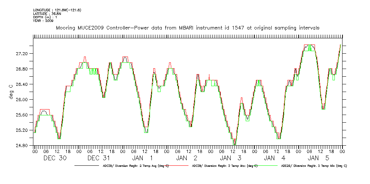The width and height of the screenshot is (370, 184).
Task: Click the DEPTH (m) header text
Action: pyautogui.click(x=45, y=17)
